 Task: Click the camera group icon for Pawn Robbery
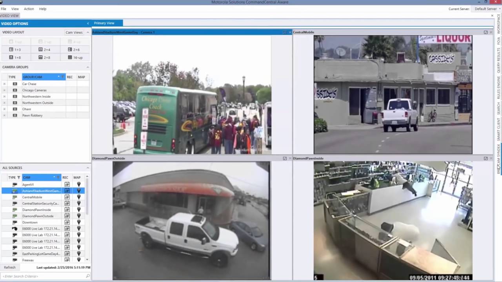[x=15, y=115]
